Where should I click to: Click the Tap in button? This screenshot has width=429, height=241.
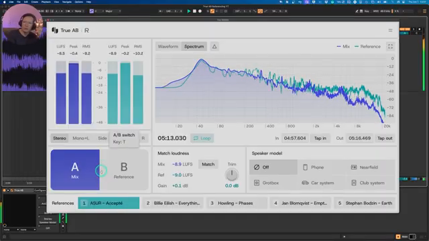pyautogui.click(x=320, y=139)
